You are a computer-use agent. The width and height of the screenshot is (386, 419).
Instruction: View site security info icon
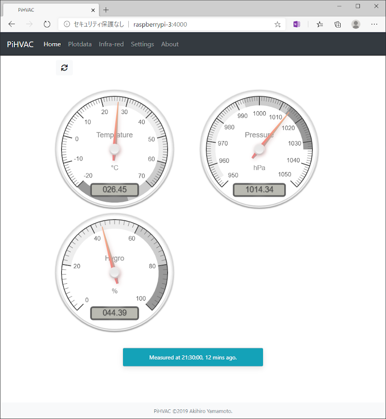[x=67, y=24]
